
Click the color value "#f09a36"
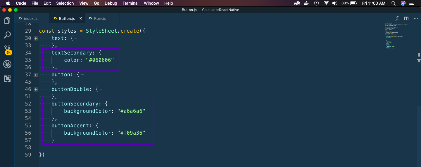(x=131, y=133)
